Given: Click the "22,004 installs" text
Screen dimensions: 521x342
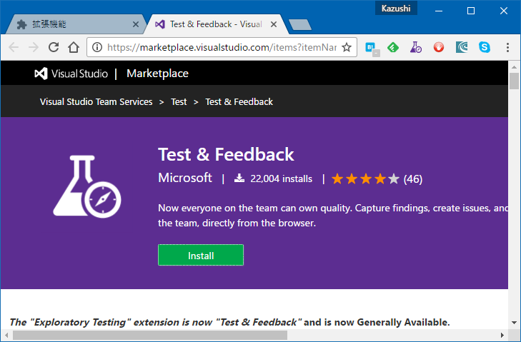Looking at the screenshot, I should [x=282, y=179].
